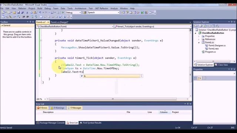Sort Error List by File column

[128, 112]
